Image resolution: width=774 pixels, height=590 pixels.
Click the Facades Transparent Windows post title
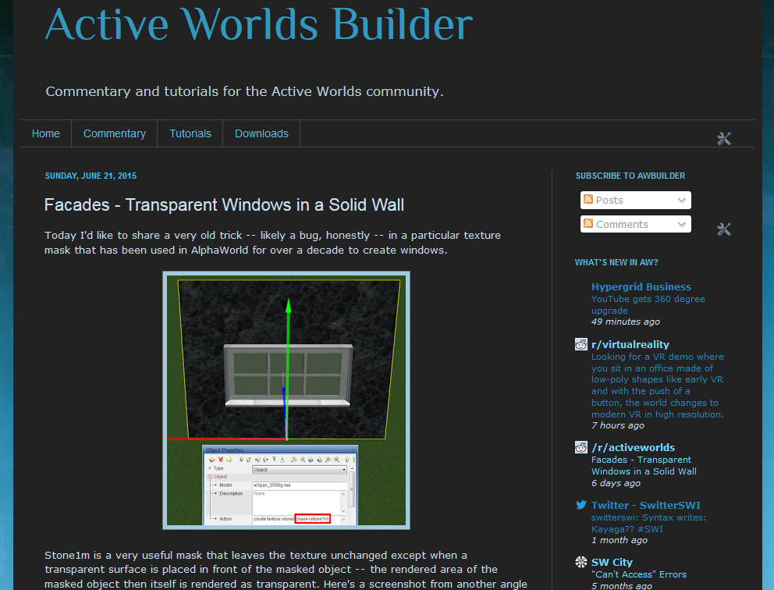[x=223, y=205]
